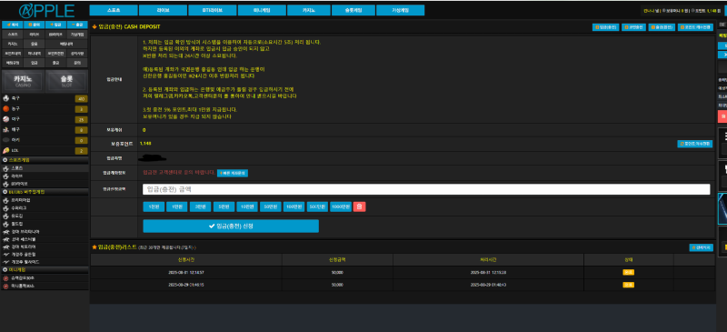Image resolution: width=727 pixels, height=332 pixels.
Task: Open the 스포츠 top navigation tab
Action: (x=113, y=10)
